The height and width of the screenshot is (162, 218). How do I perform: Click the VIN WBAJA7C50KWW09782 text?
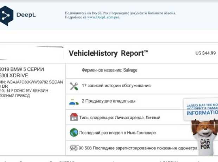[24, 82]
